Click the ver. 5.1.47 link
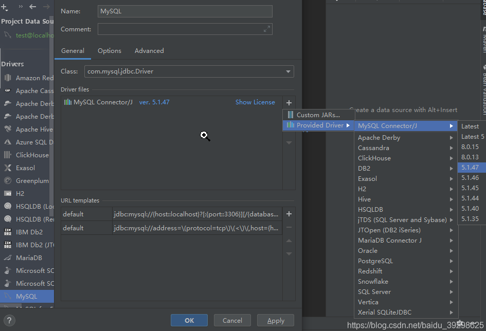486x331 pixels. (x=154, y=102)
